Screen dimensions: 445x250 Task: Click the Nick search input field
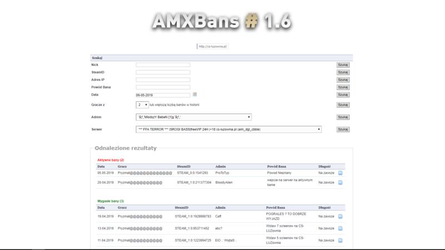coord(163,65)
